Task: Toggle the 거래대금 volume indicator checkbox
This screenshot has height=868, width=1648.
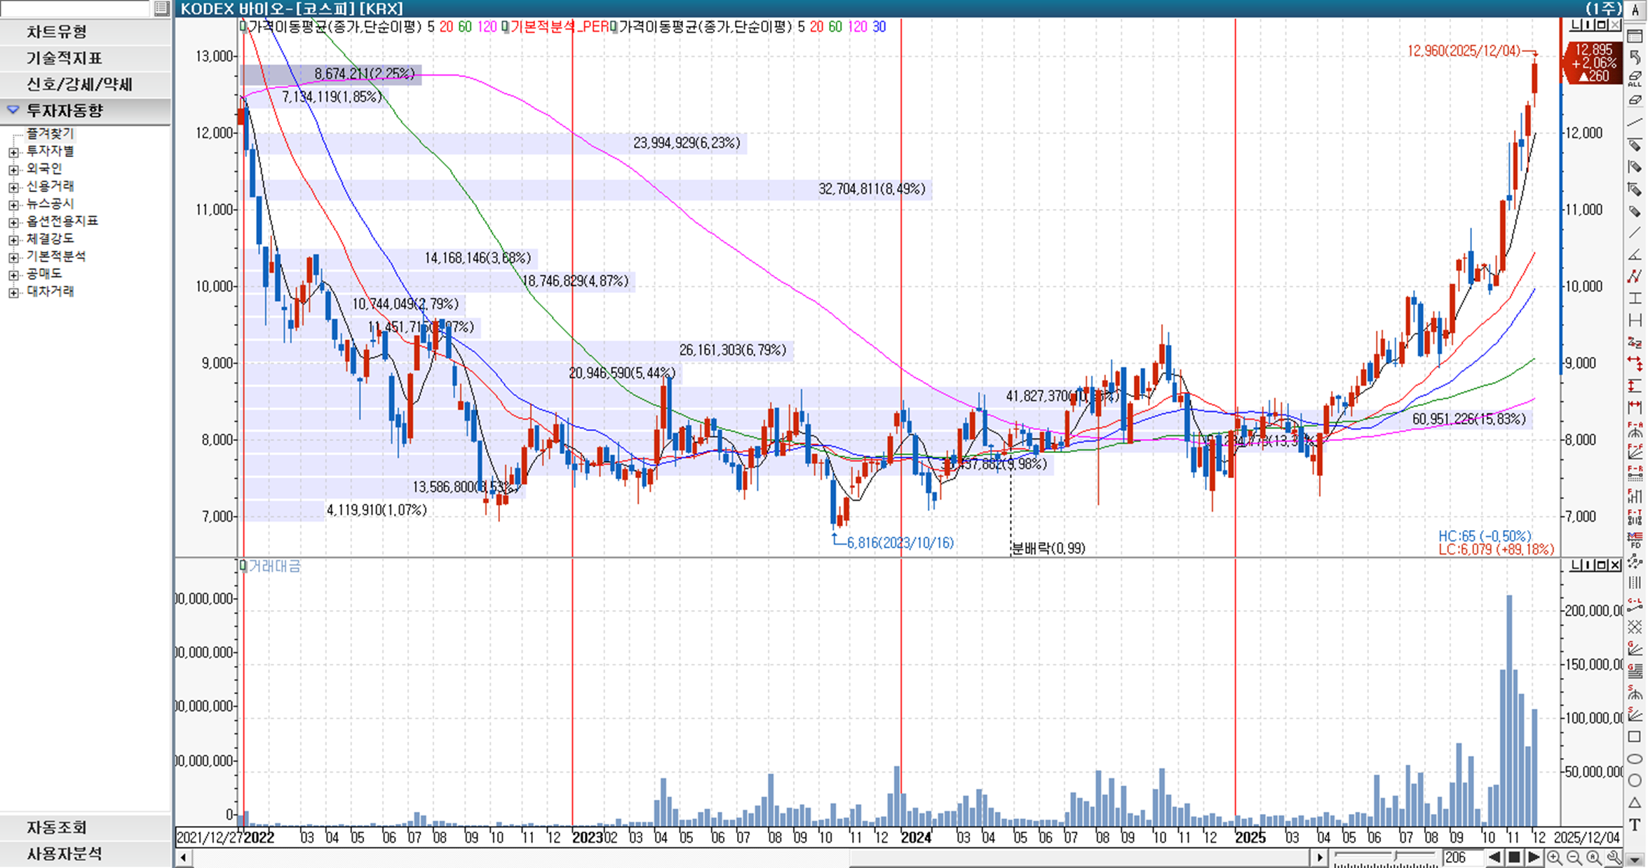Action: [x=243, y=565]
